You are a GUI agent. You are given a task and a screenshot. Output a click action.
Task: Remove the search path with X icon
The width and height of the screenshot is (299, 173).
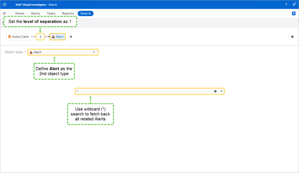[292, 37]
